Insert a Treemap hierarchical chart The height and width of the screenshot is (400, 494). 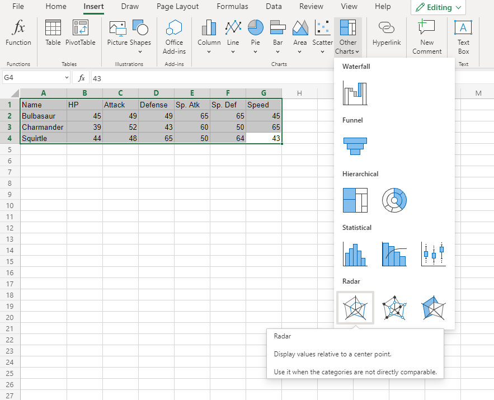coord(355,200)
